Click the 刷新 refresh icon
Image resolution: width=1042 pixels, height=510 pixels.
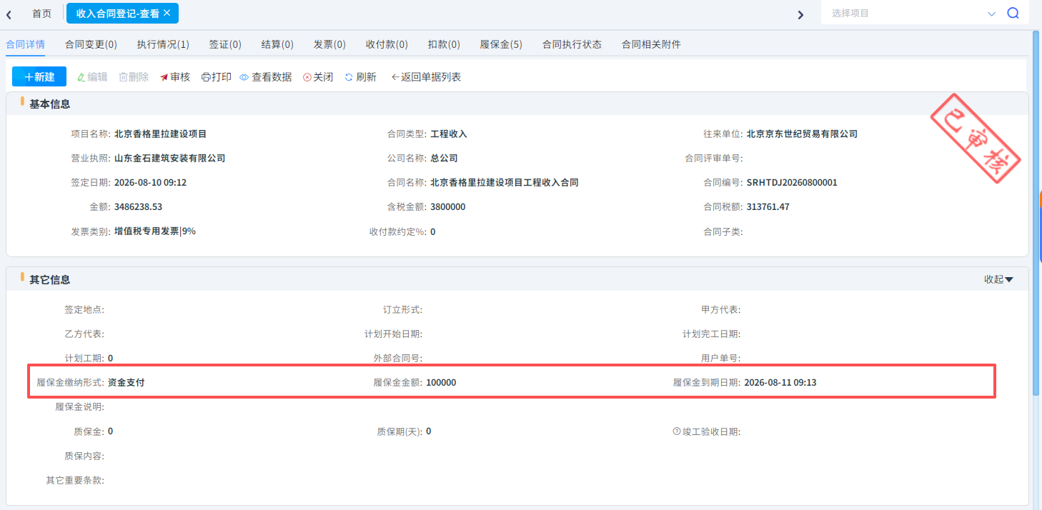point(349,77)
